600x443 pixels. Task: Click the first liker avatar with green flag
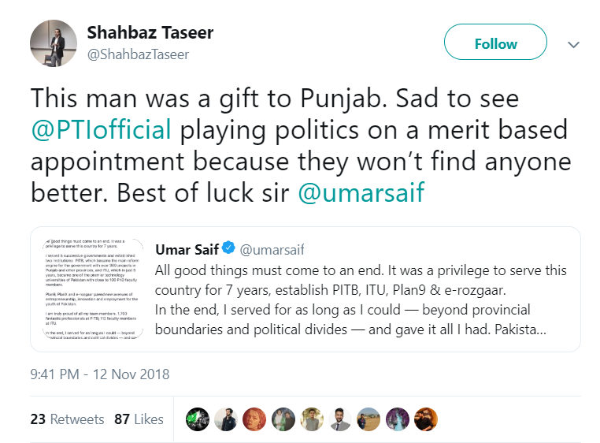(197, 419)
